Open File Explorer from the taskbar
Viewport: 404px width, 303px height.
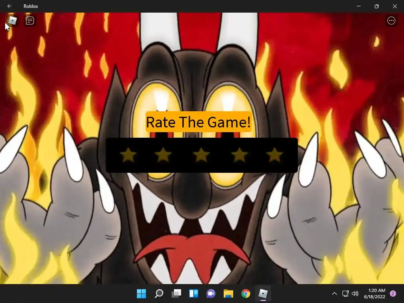coord(228,294)
